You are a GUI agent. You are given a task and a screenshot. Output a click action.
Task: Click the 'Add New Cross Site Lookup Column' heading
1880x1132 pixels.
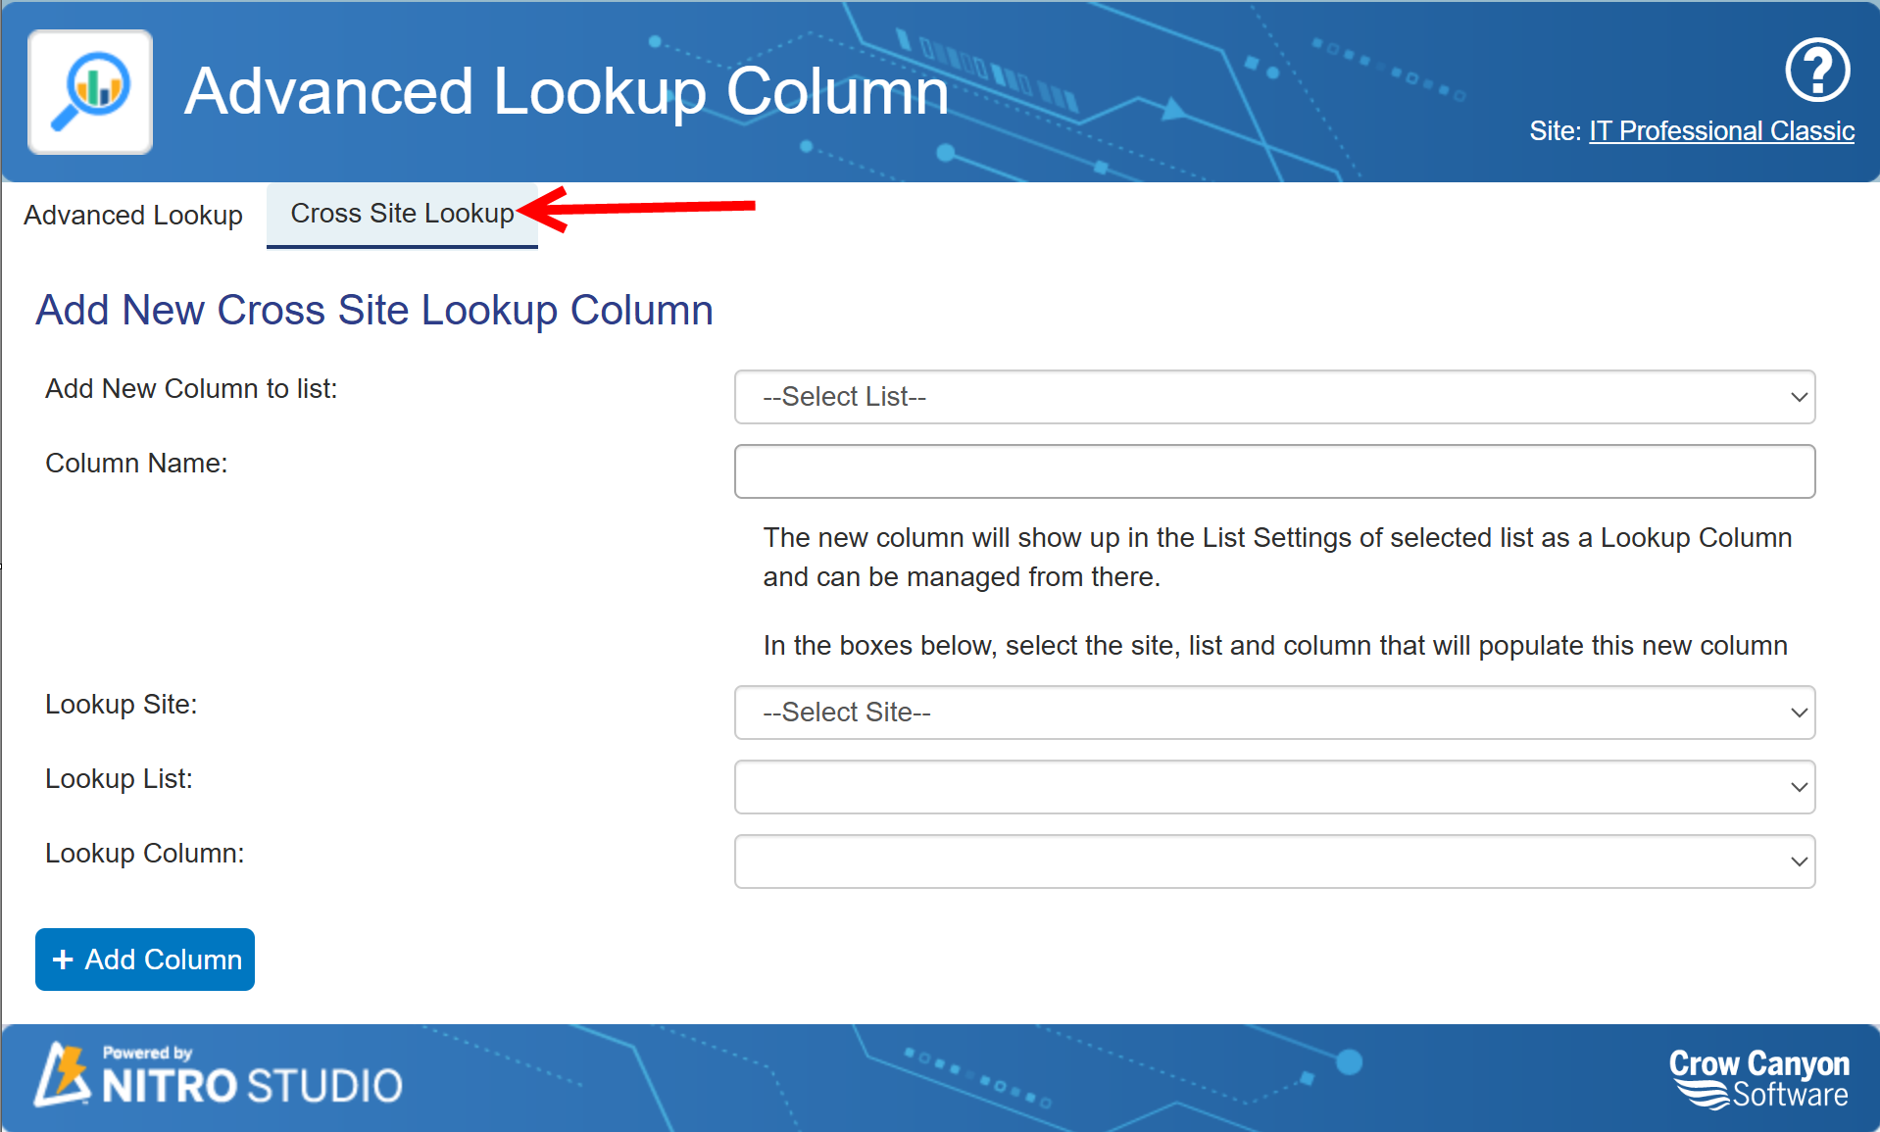coord(374,311)
